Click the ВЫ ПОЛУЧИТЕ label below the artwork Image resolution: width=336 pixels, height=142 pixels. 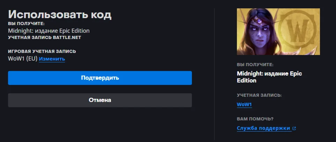click(255, 65)
